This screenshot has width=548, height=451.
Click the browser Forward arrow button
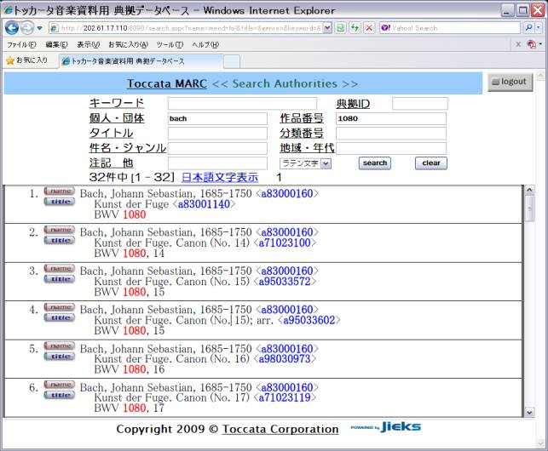[x=27, y=27]
